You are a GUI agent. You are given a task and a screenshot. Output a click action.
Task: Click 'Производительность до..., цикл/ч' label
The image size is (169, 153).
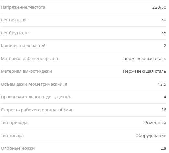click(36, 97)
